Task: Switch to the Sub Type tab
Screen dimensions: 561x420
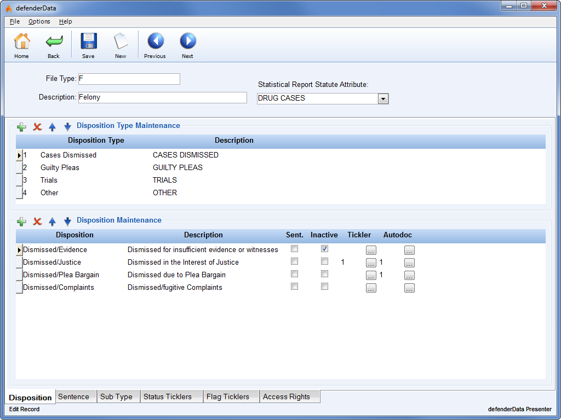Action: point(118,396)
